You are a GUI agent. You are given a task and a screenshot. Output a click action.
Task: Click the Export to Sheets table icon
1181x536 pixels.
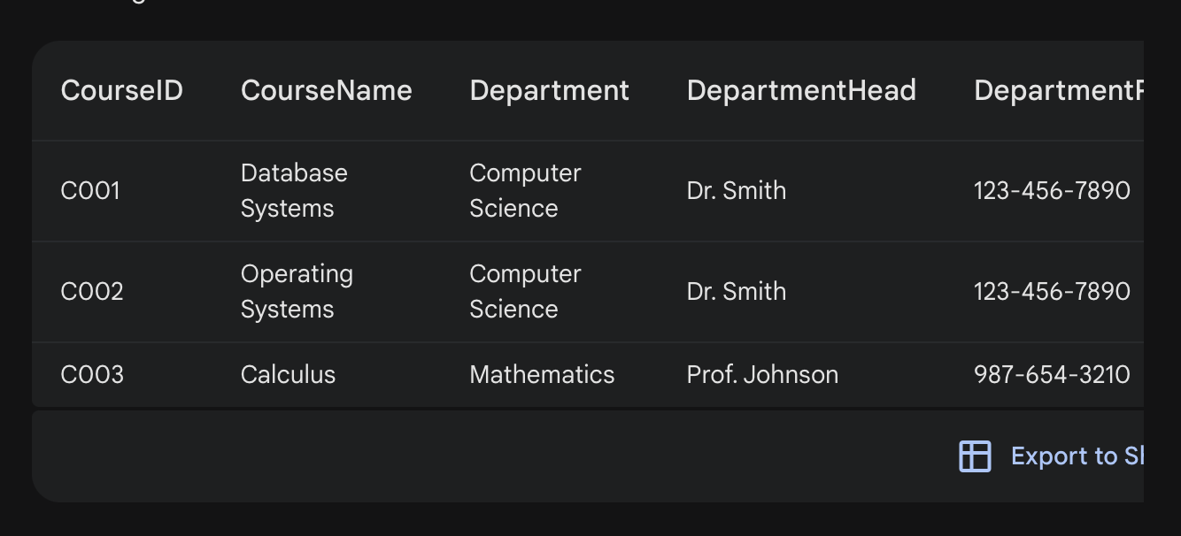click(x=975, y=456)
